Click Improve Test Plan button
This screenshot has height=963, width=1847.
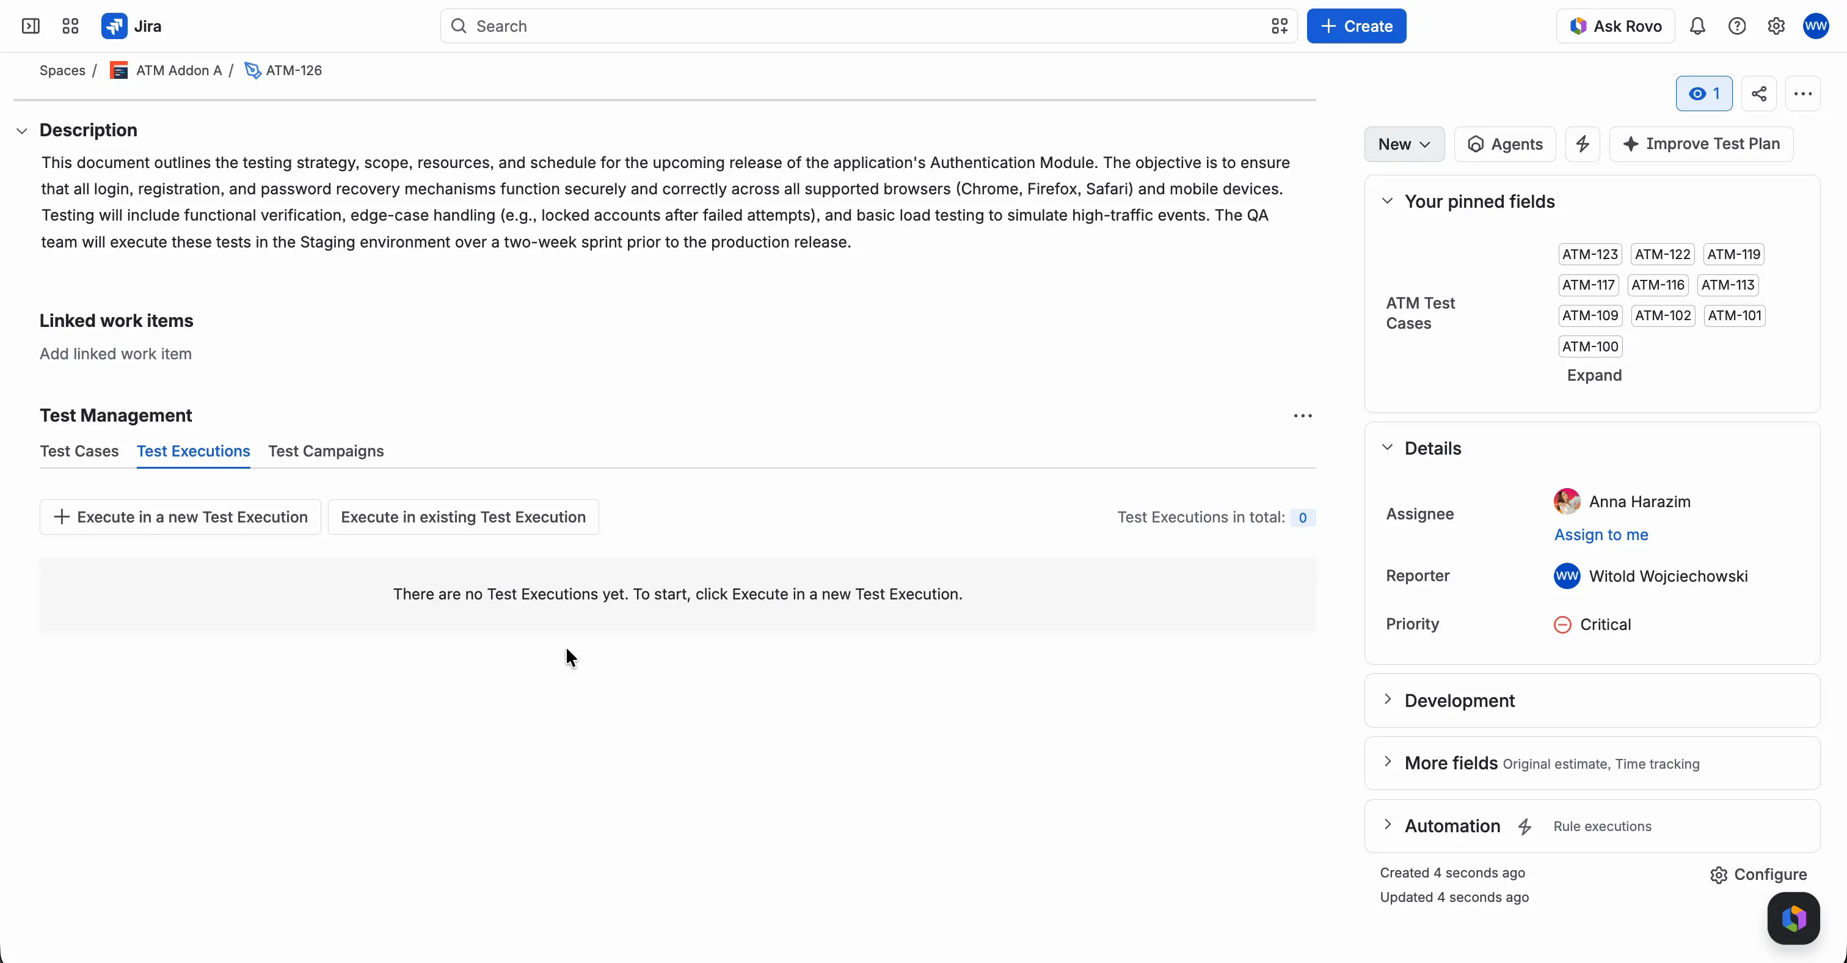(1701, 144)
